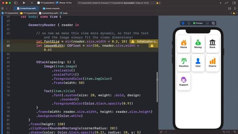
Task: Select the YT-CustomGrid scheme in the toolbar
Action: 46,3
